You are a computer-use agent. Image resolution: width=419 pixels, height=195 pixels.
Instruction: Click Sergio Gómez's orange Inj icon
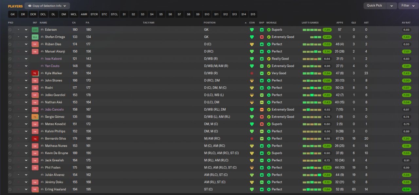(35, 117)
